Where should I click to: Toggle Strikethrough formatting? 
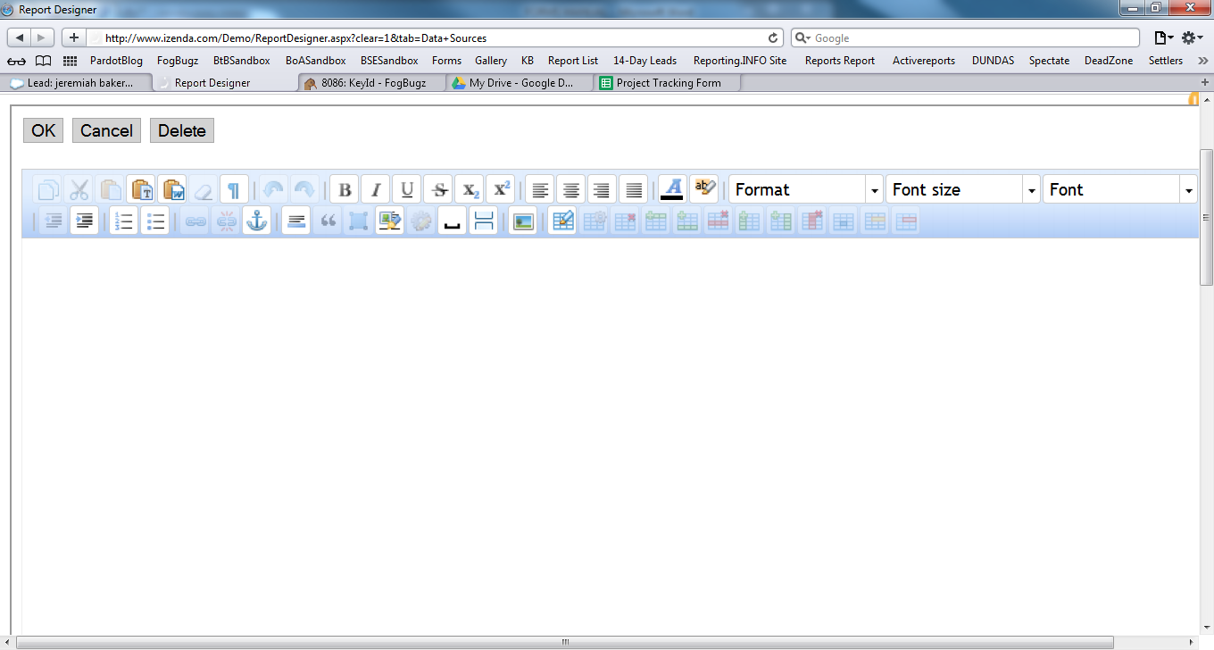click(438, 189)
